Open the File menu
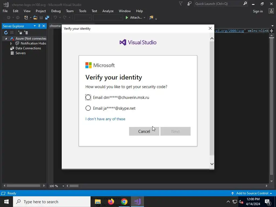Viewport: 276px width, 207px height. tap(5, 11)
